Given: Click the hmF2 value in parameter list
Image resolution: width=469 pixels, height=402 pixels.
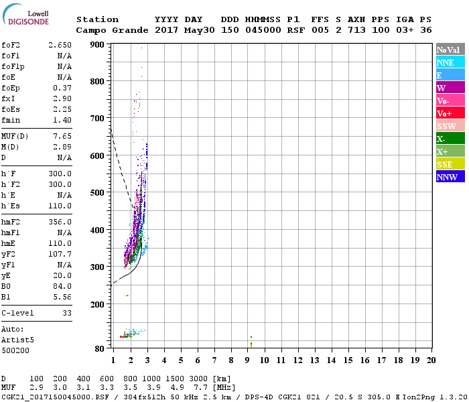Looking at the screenshot, I should click(60, 221).
